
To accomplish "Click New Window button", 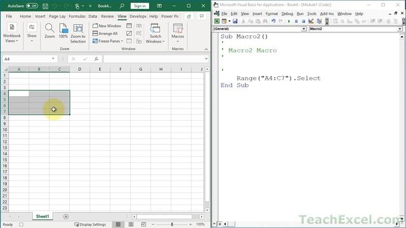I will [x=107, y=26].
